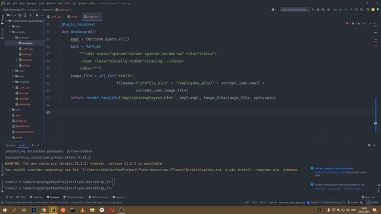Open Windows taskbar search
The image size is (381, 214).
pos(14,210)
